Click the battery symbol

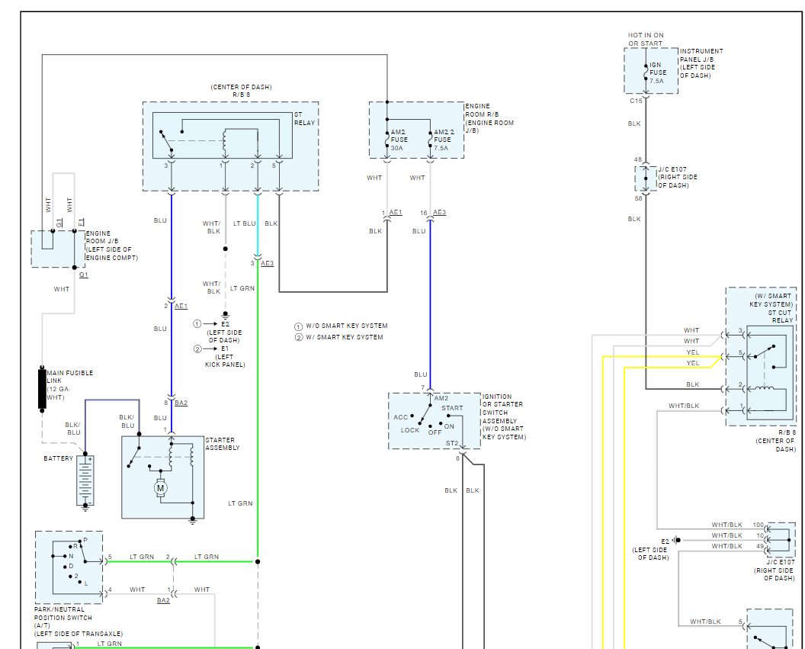(85, 480)
